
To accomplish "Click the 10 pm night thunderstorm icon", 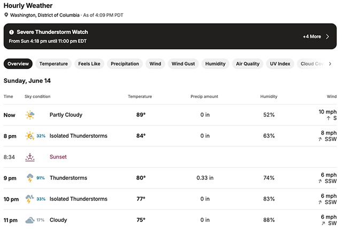I will point(30,199).
